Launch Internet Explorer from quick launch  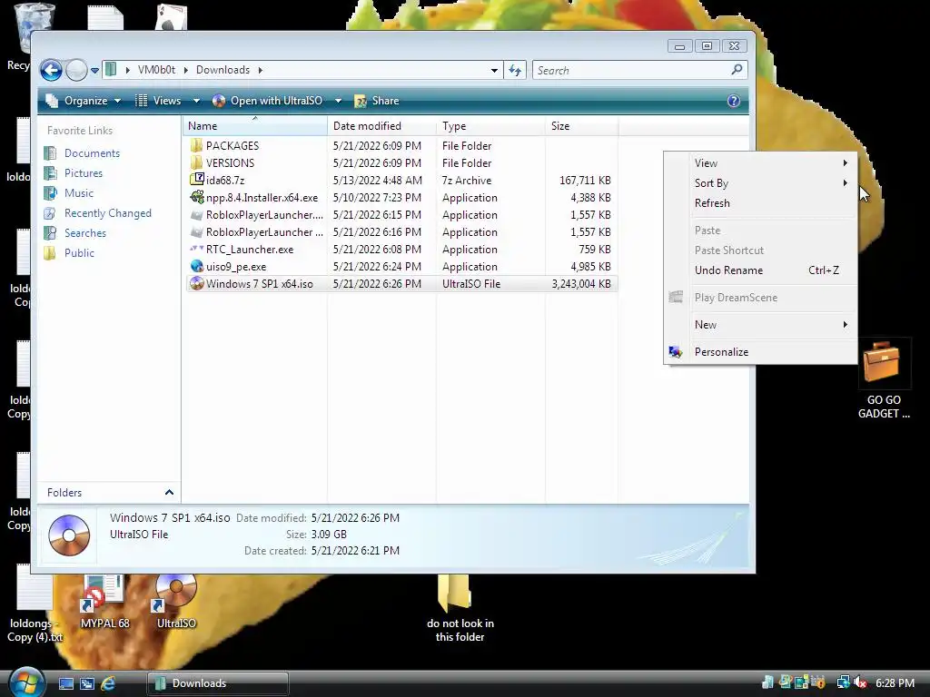pos(108,684)
